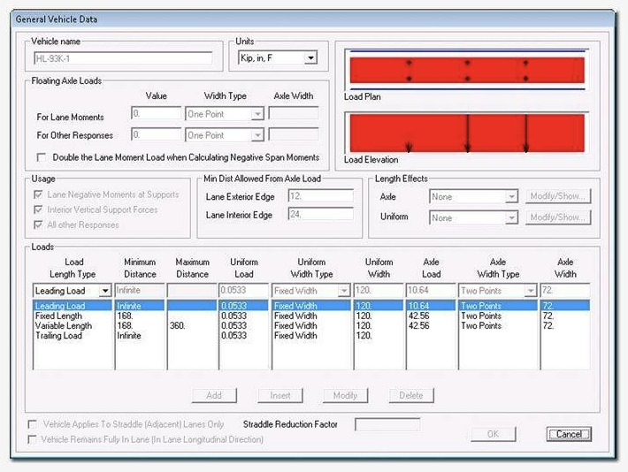This screenshot has height=472, width=628.
Task: Click the Vehicle name input field
Action: coord(123,58)
